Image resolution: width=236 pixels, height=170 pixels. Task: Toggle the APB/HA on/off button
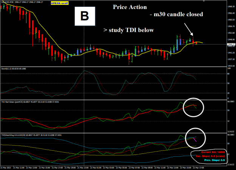point(60,3)
